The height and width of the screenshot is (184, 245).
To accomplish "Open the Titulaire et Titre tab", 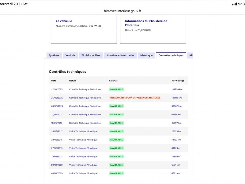I will click(x=91, y=56).
